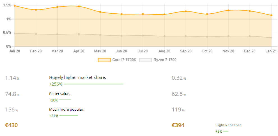Select the Sep 20 orange data point

186,11
